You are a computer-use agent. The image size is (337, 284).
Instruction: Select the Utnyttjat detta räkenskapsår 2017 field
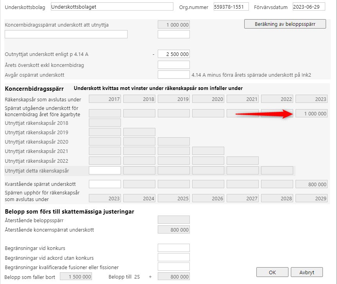tap(105, 171)
